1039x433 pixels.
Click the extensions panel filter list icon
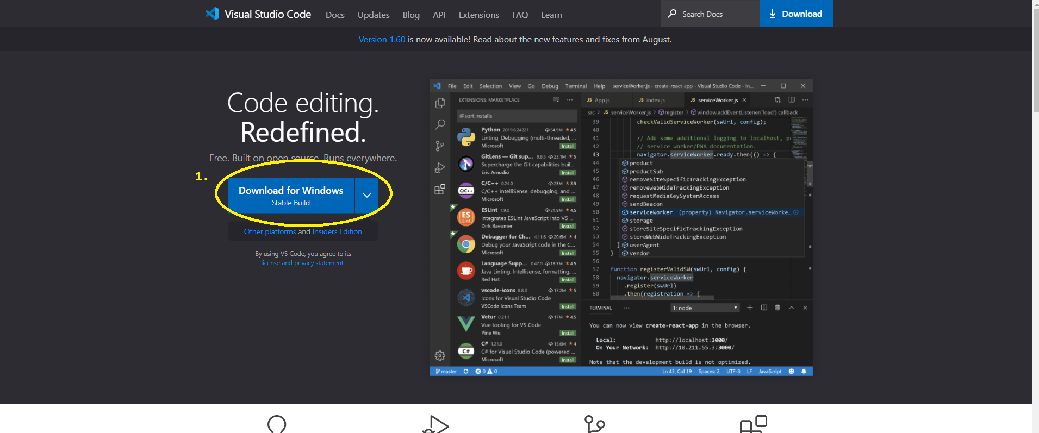556,100
